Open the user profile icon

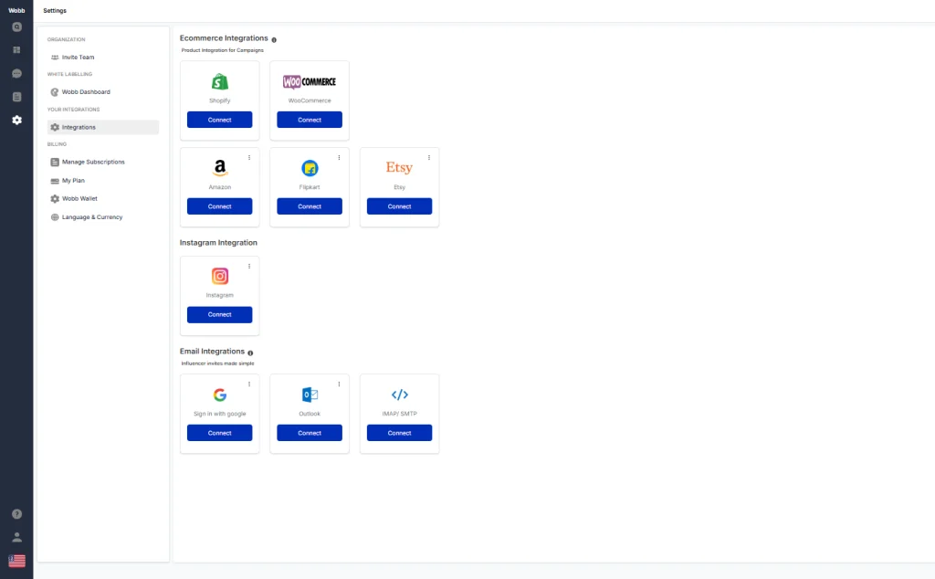click(x=16, y=537)
